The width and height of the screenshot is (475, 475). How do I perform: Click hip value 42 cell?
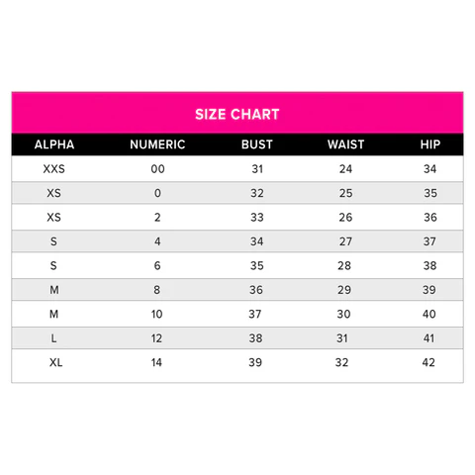[428, 362]
